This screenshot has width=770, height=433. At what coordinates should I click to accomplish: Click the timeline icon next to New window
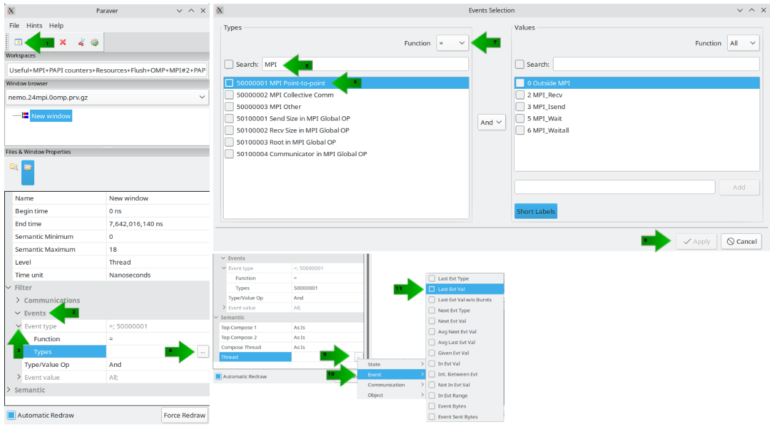click(x=25, y=116)
